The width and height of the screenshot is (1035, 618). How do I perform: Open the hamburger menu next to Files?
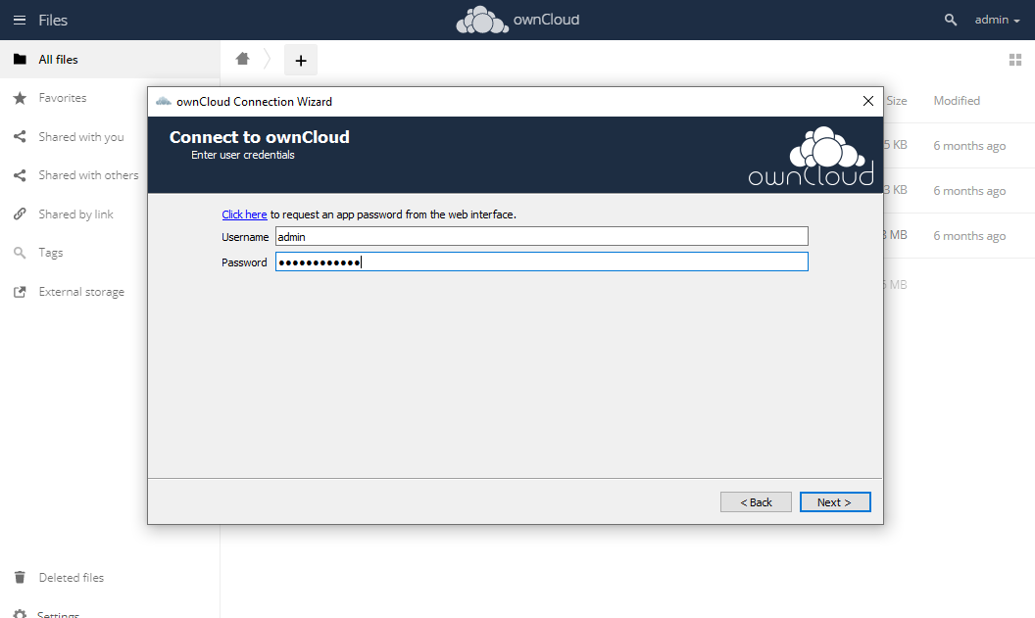20,20
